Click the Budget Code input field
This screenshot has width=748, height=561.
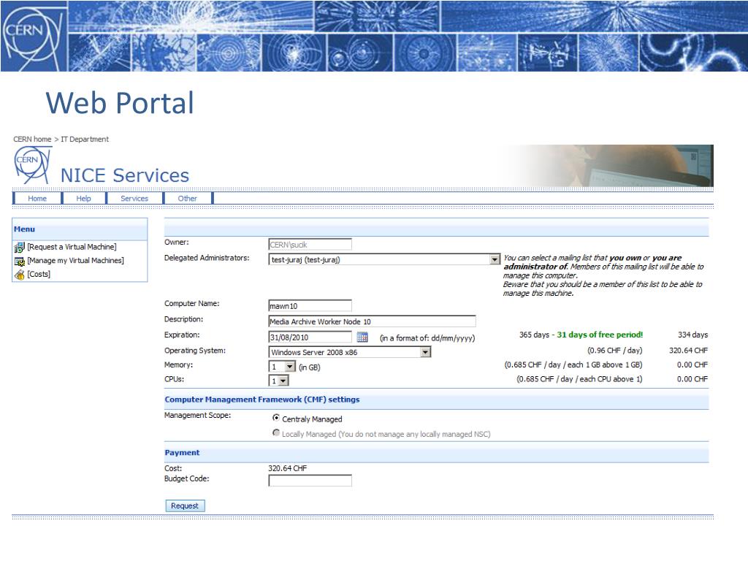310,481
